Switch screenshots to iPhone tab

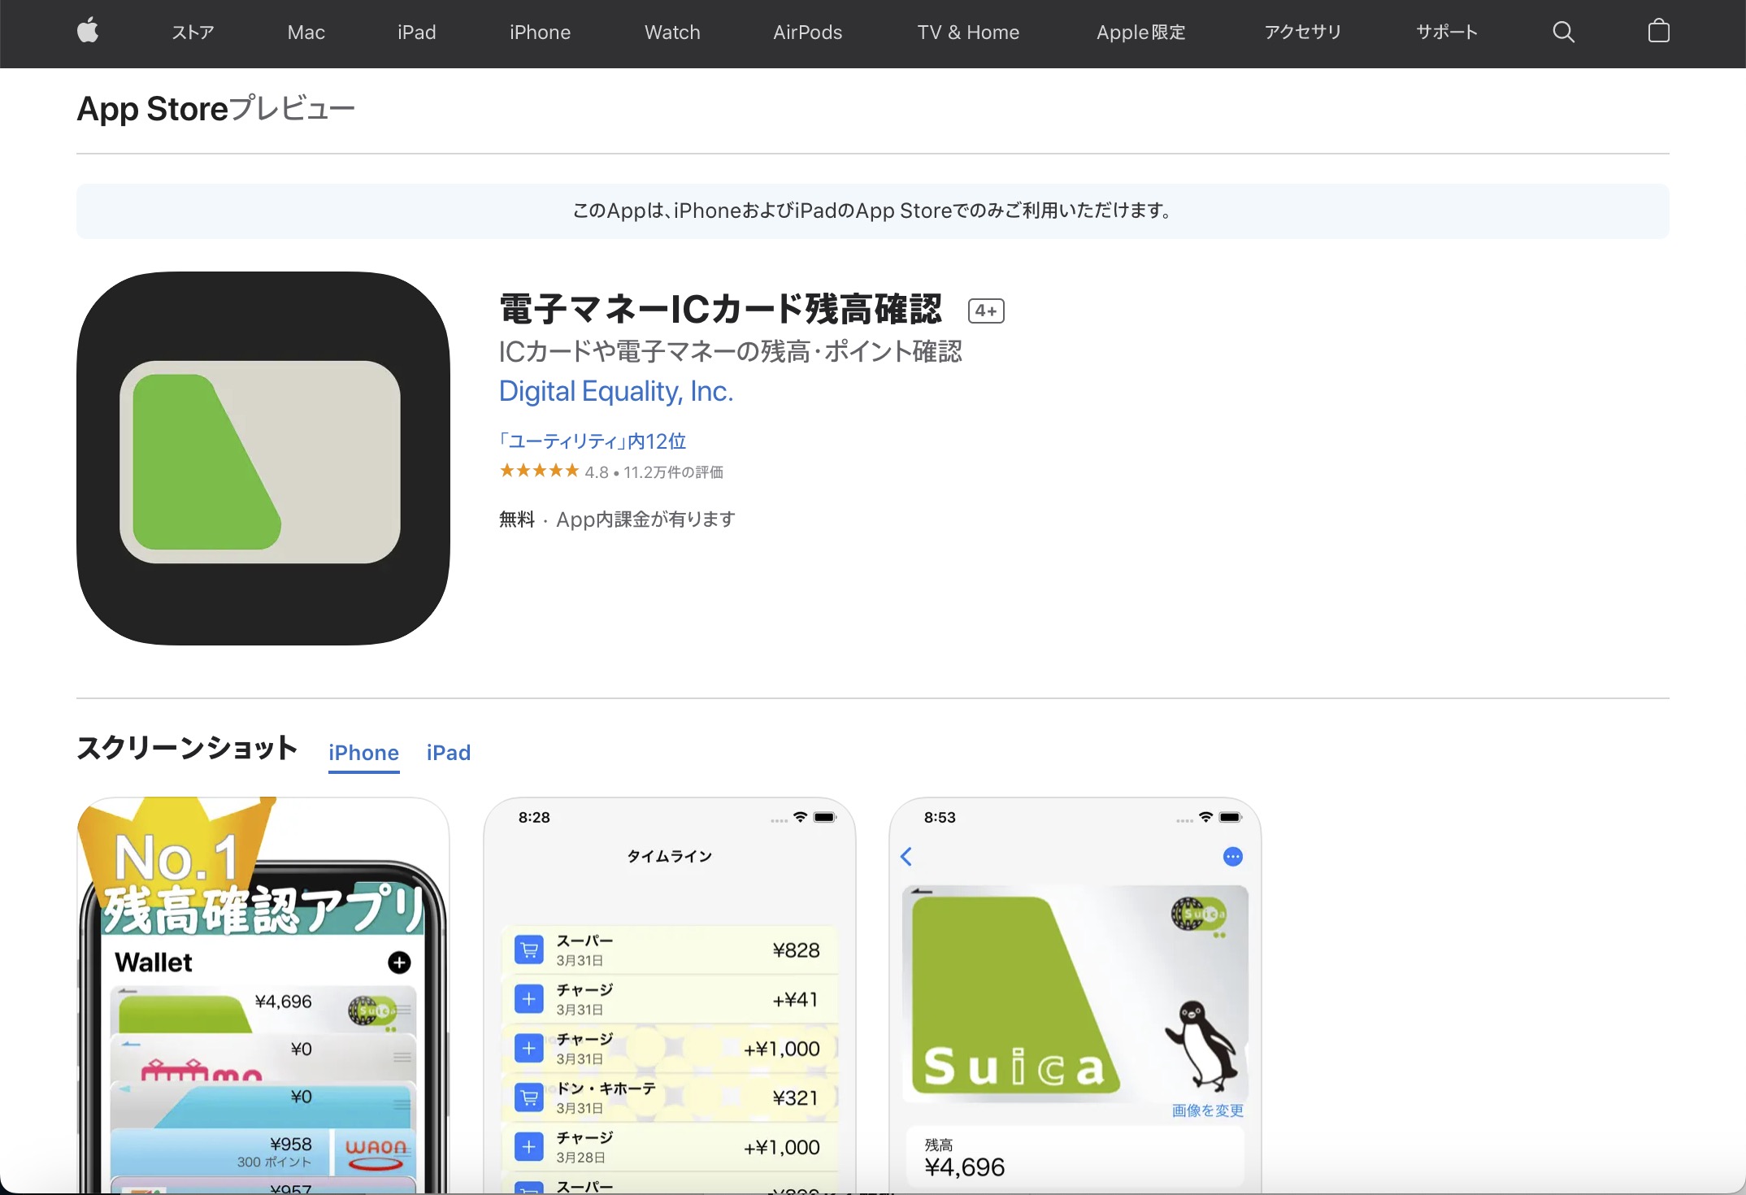coord(363,753)
